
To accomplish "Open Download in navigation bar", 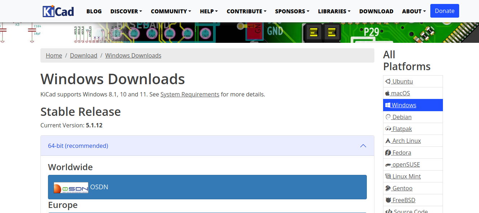I will tap(376, 11).
